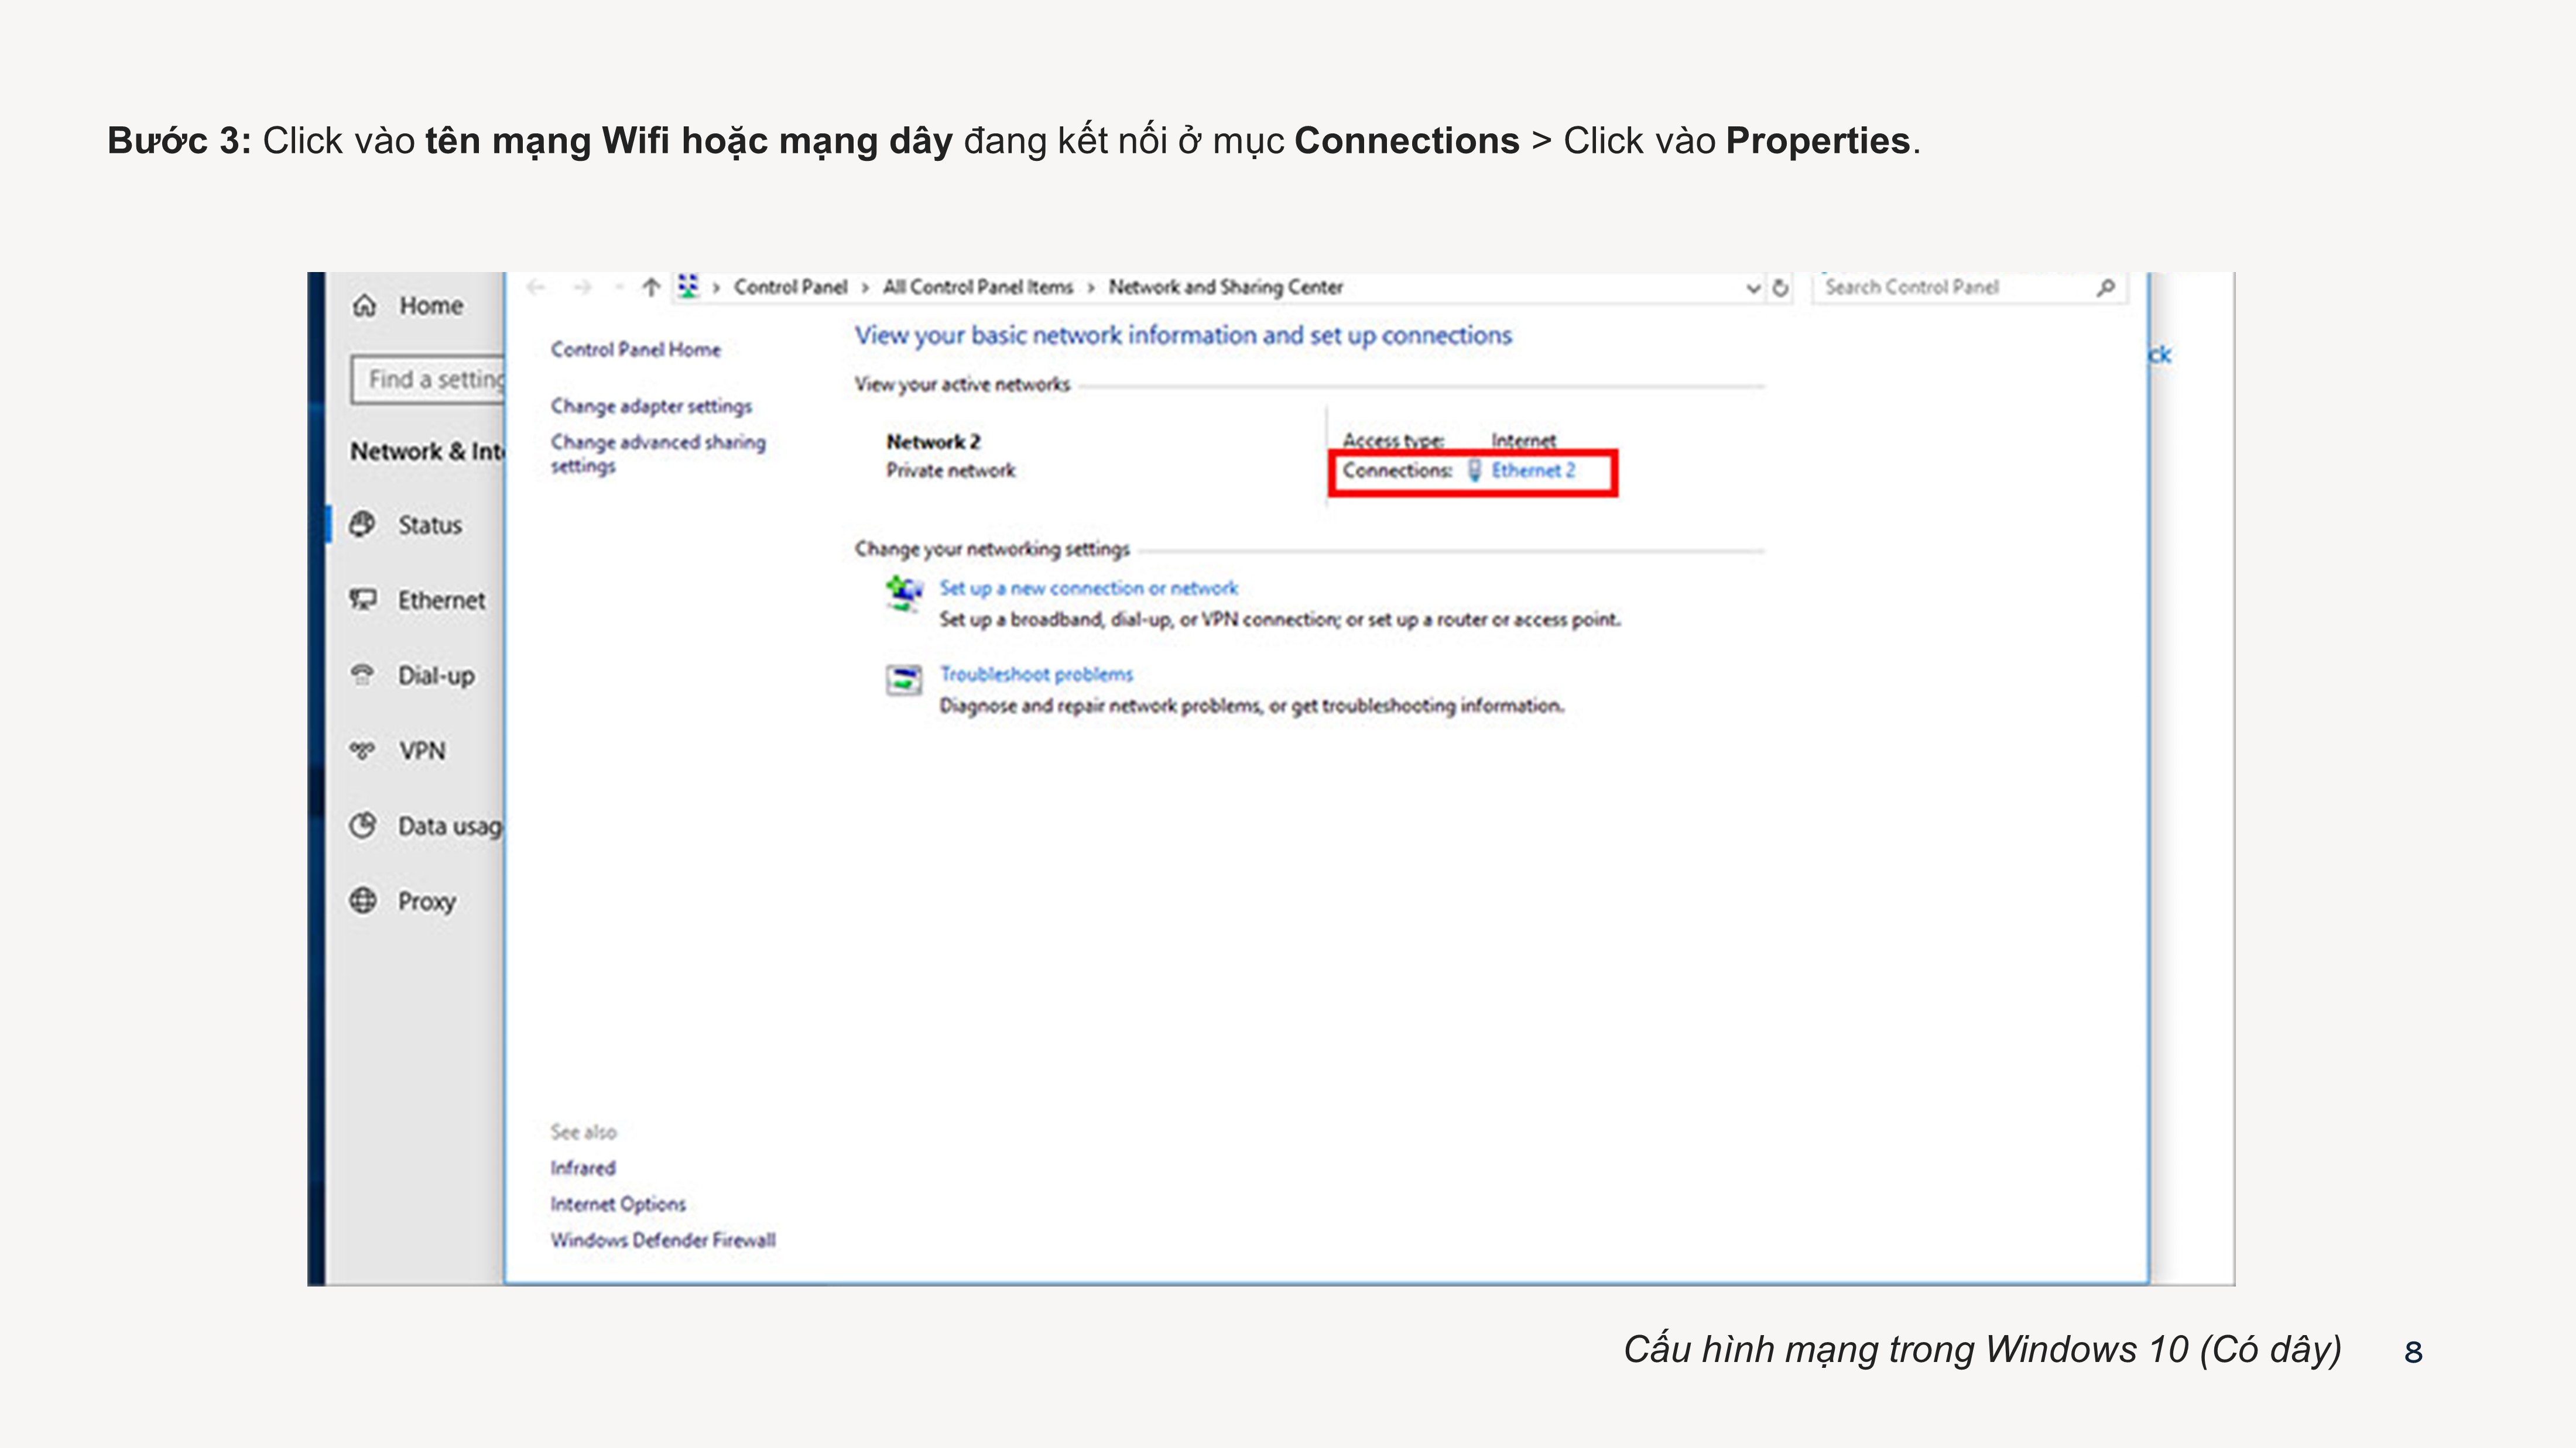This screenshot has width=2576, height=1448.
Task: Expand the chevron after Control Panel breadcrumb
Action: click(x=865, y=289)
